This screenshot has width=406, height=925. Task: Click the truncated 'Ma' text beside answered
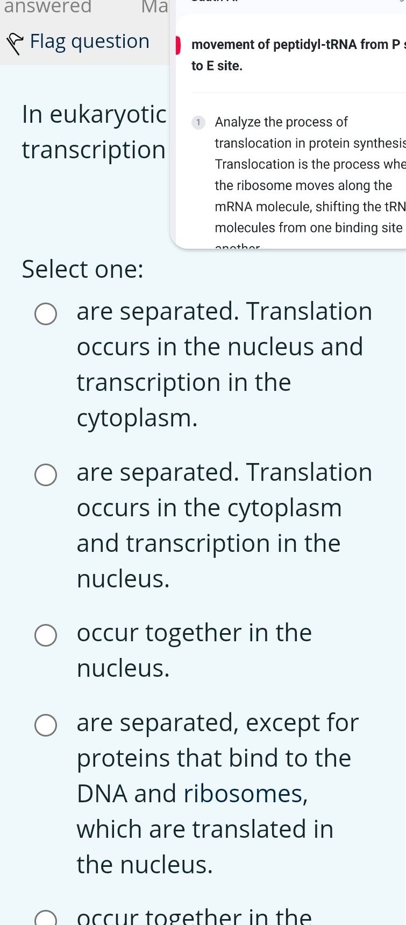coord(155,6)
